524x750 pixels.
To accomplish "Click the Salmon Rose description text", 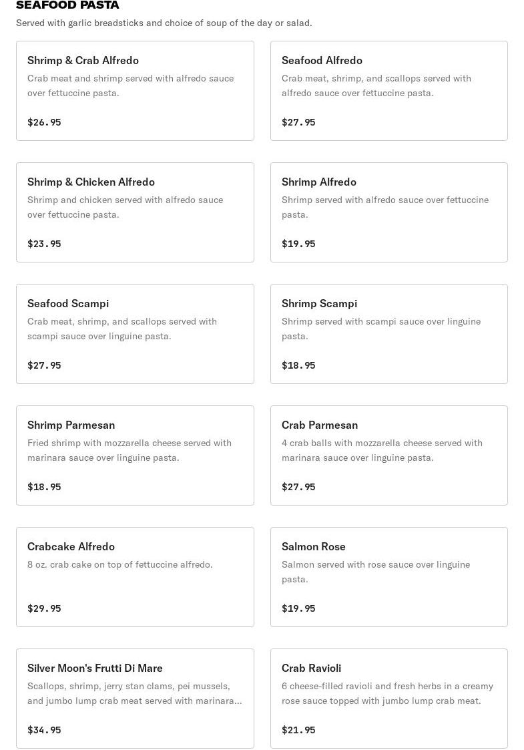I will pos(375,572).
